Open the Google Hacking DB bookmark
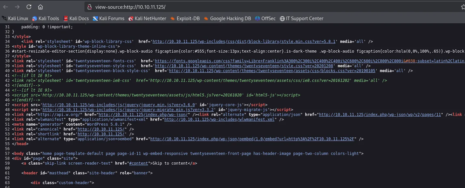Image resolution: width=465 pixels, height=188 pixels. click(x=227, y=19)
